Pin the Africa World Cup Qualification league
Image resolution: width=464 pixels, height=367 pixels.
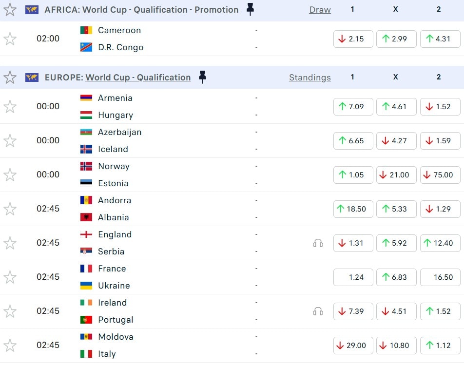251,9
